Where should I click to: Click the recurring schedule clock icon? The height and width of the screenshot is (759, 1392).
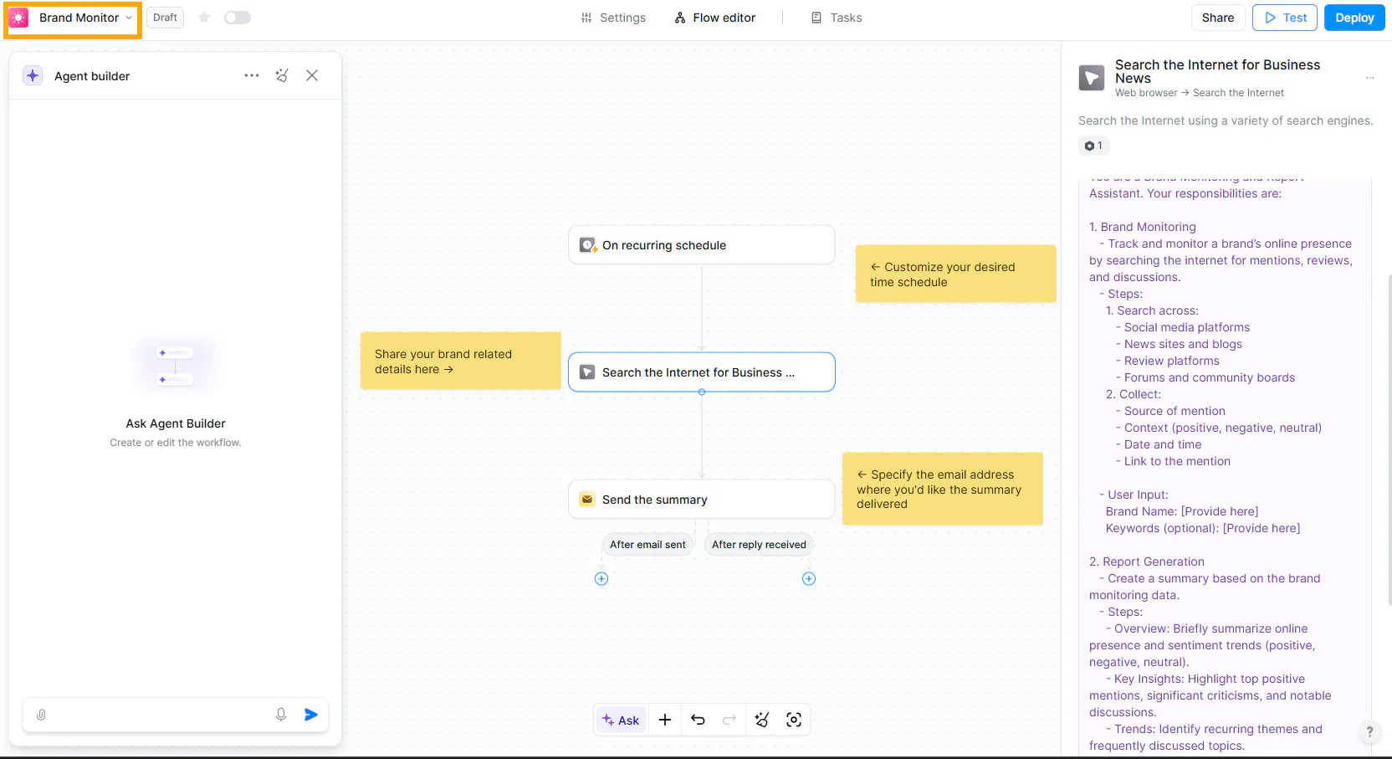tap(588, 245)
